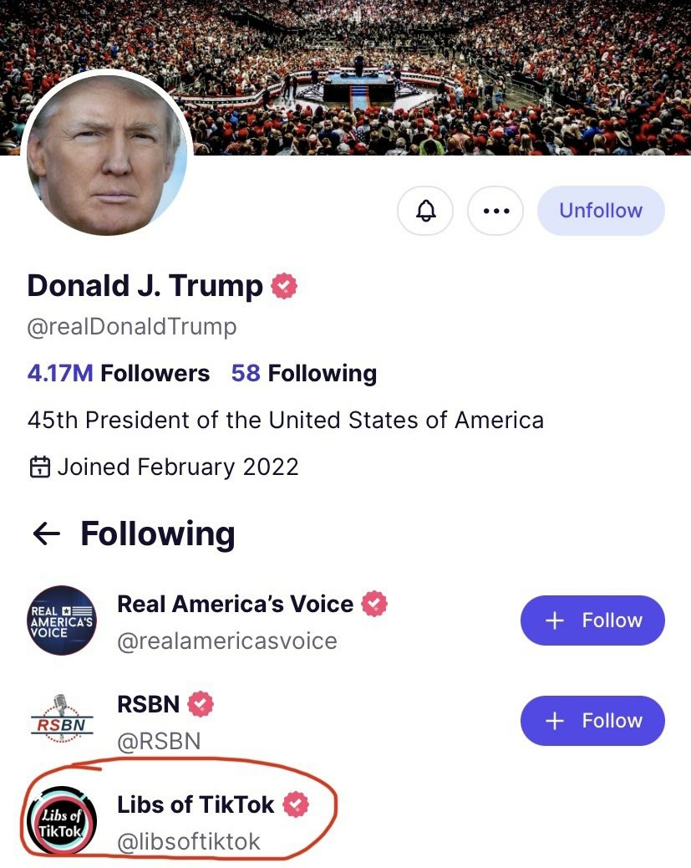Open the 58 Following list
Screen dimensions: 691x868
point(303,373)
